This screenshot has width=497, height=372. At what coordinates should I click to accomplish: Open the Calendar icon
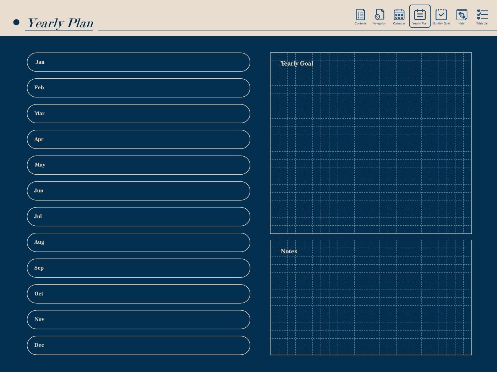pyautogui.click(x=399, y=16)
